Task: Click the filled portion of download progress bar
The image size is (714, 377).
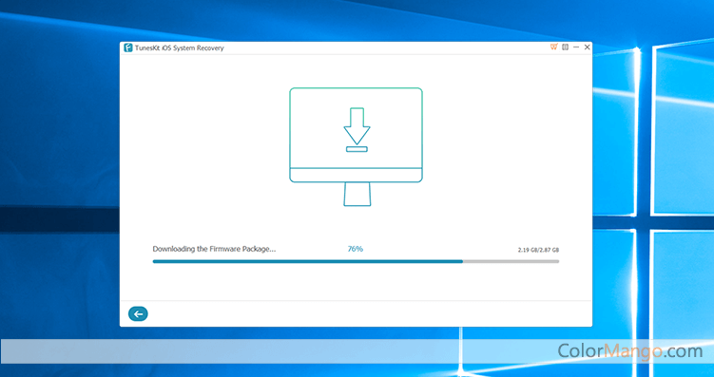Action: point(307,261)
